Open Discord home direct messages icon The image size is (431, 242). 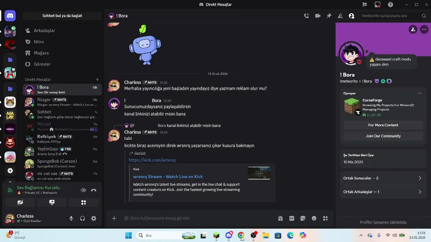[10, 16]
